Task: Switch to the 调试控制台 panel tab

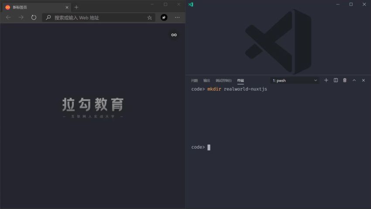Action: coord(223,80)
